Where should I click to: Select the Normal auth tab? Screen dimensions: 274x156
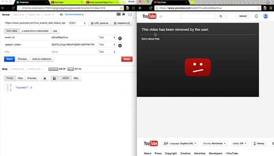coord(6,15)
